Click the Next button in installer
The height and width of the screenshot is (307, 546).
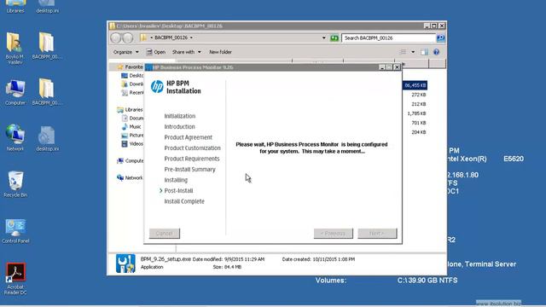tap(377, 233)
